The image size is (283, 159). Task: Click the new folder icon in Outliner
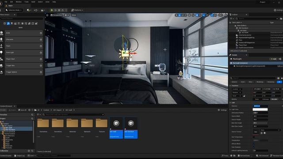281,19
